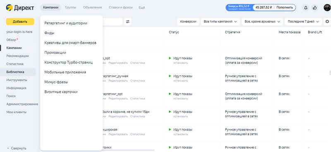
Task: Open Конструктор Турбо-страниц menu entry
Action: (68, 63)
